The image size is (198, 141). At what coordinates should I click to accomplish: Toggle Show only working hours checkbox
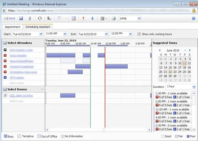(x=139, y=34)
